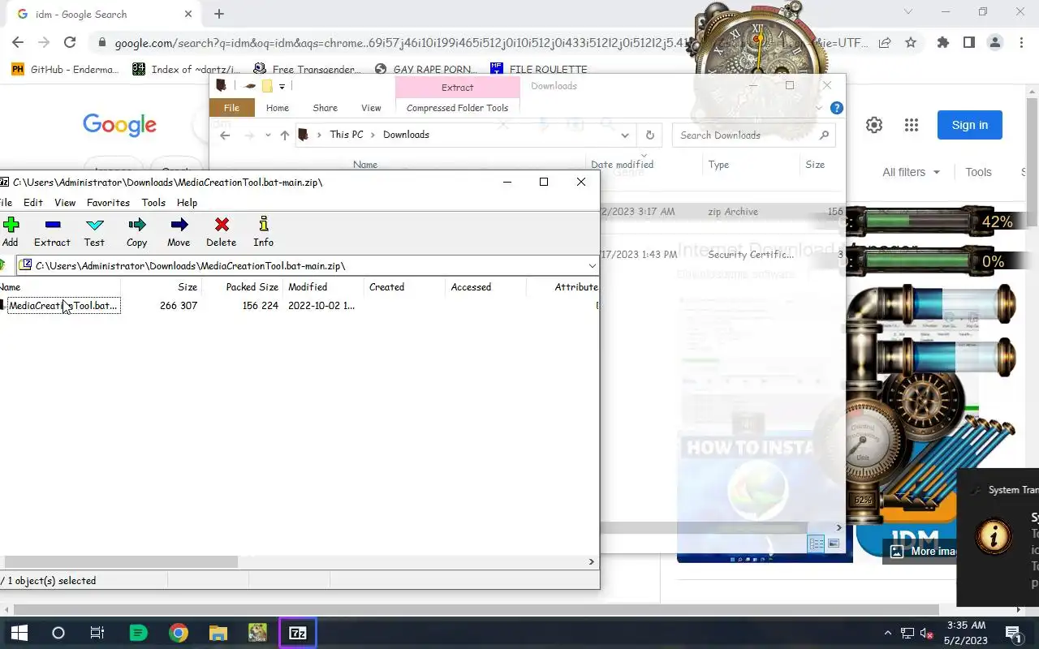Sort by Packed Size column in 7-Zip
The image size is (1039, 649).
[252, 287]
